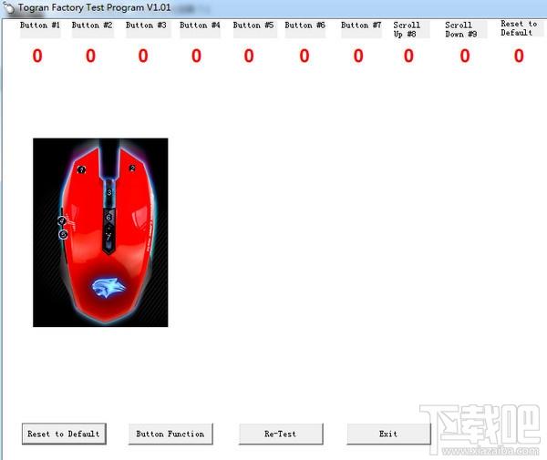Screen dimensions: 547x460
Task: Click the app icon in title bar
Action: 9,8
